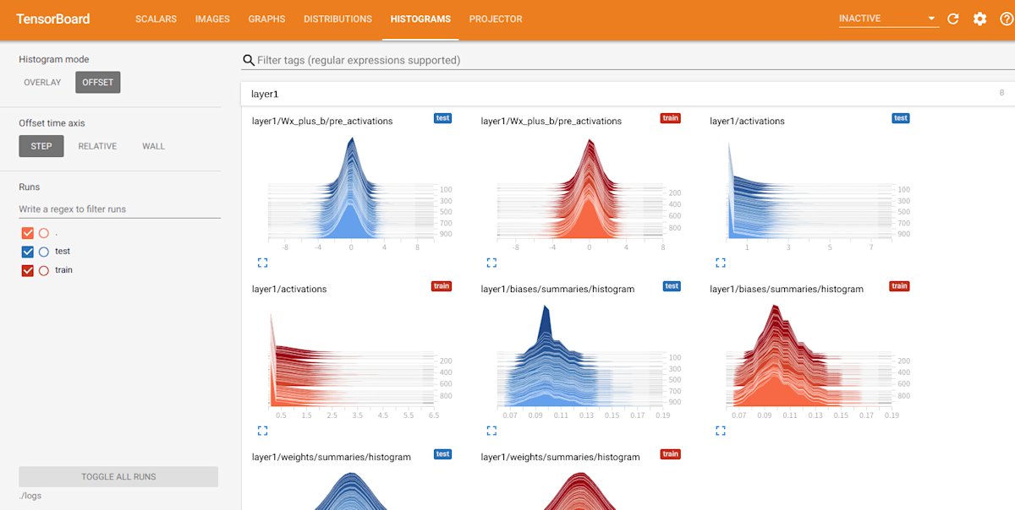Click the search magnifier icon
Screen dimensions: 1015x510
tap(249, 60)
